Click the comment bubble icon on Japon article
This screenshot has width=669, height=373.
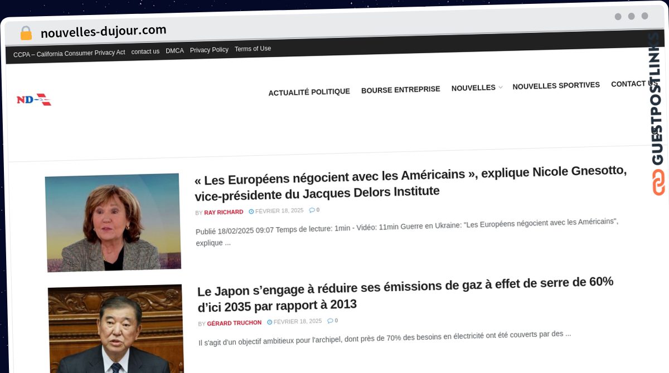click(x=330, y=321)
